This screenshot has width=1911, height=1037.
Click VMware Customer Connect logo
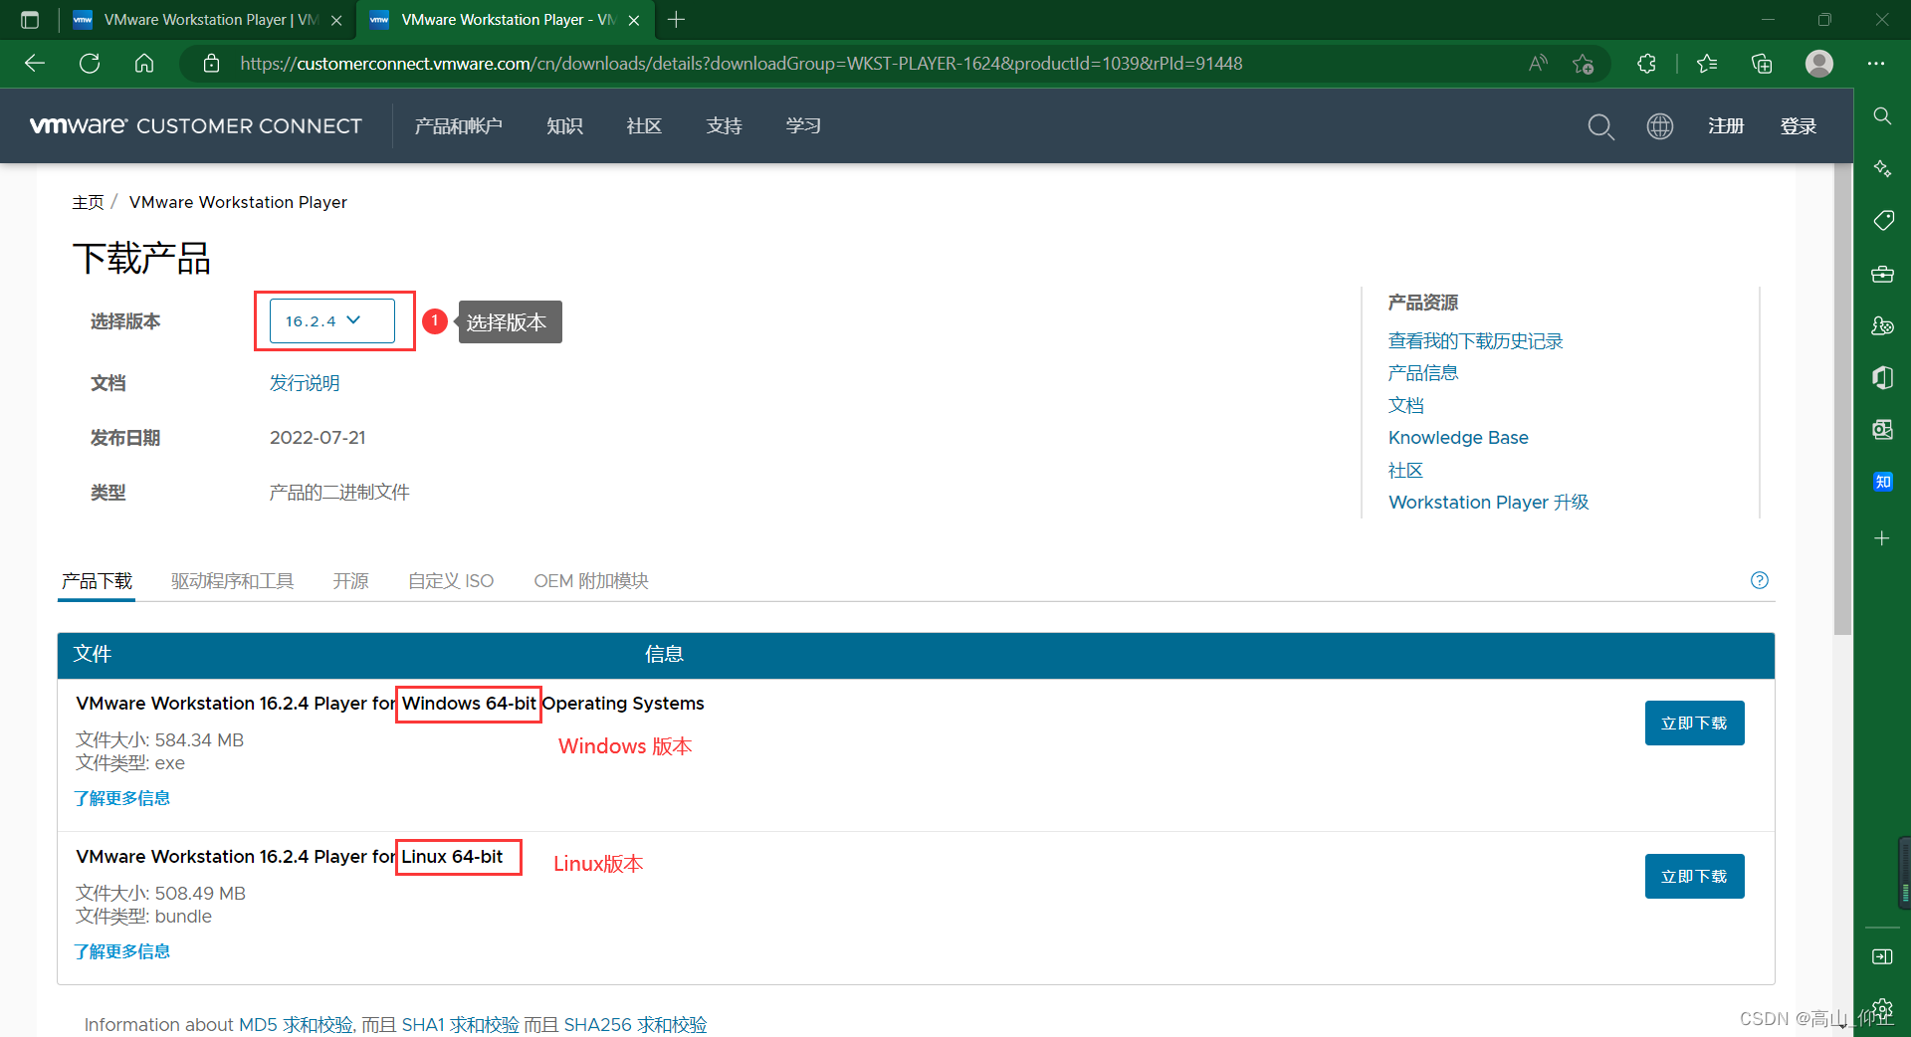[196, 126]
